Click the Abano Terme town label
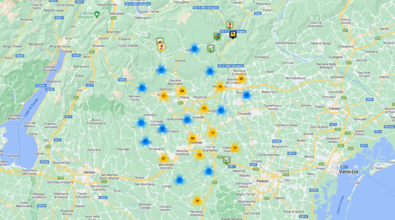Viewport: 395px width, 220px height. [245, 195]
